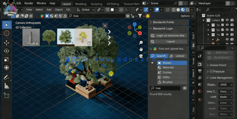Select the Move tool

click(7, 43)
